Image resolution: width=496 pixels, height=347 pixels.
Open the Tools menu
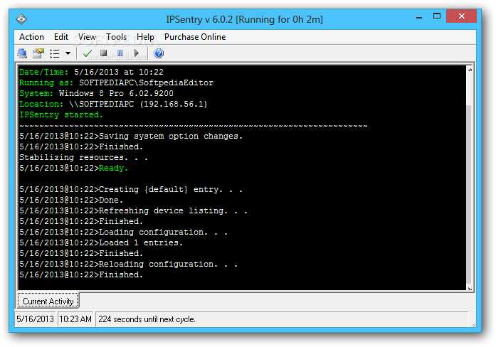click(x=116, y=37)
